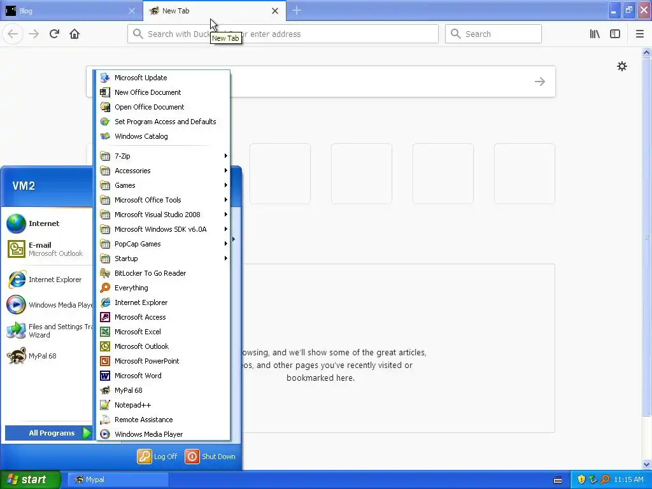Click the Windows Catalog icon in programs list
Screen dimensions: 652x489
point(105,136)
